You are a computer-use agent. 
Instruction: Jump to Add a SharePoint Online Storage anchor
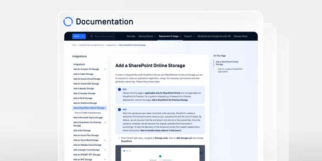click(x=227, y=63)
